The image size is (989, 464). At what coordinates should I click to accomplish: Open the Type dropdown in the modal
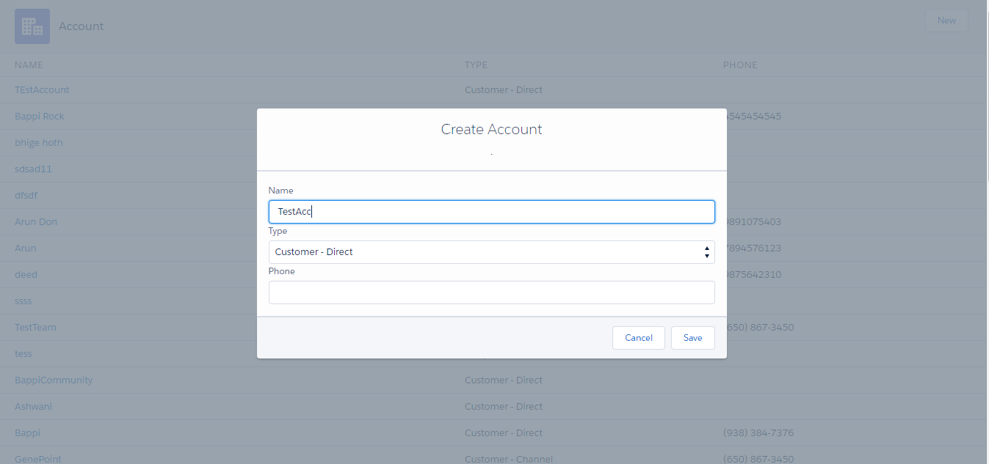click(x=491, y=251)
